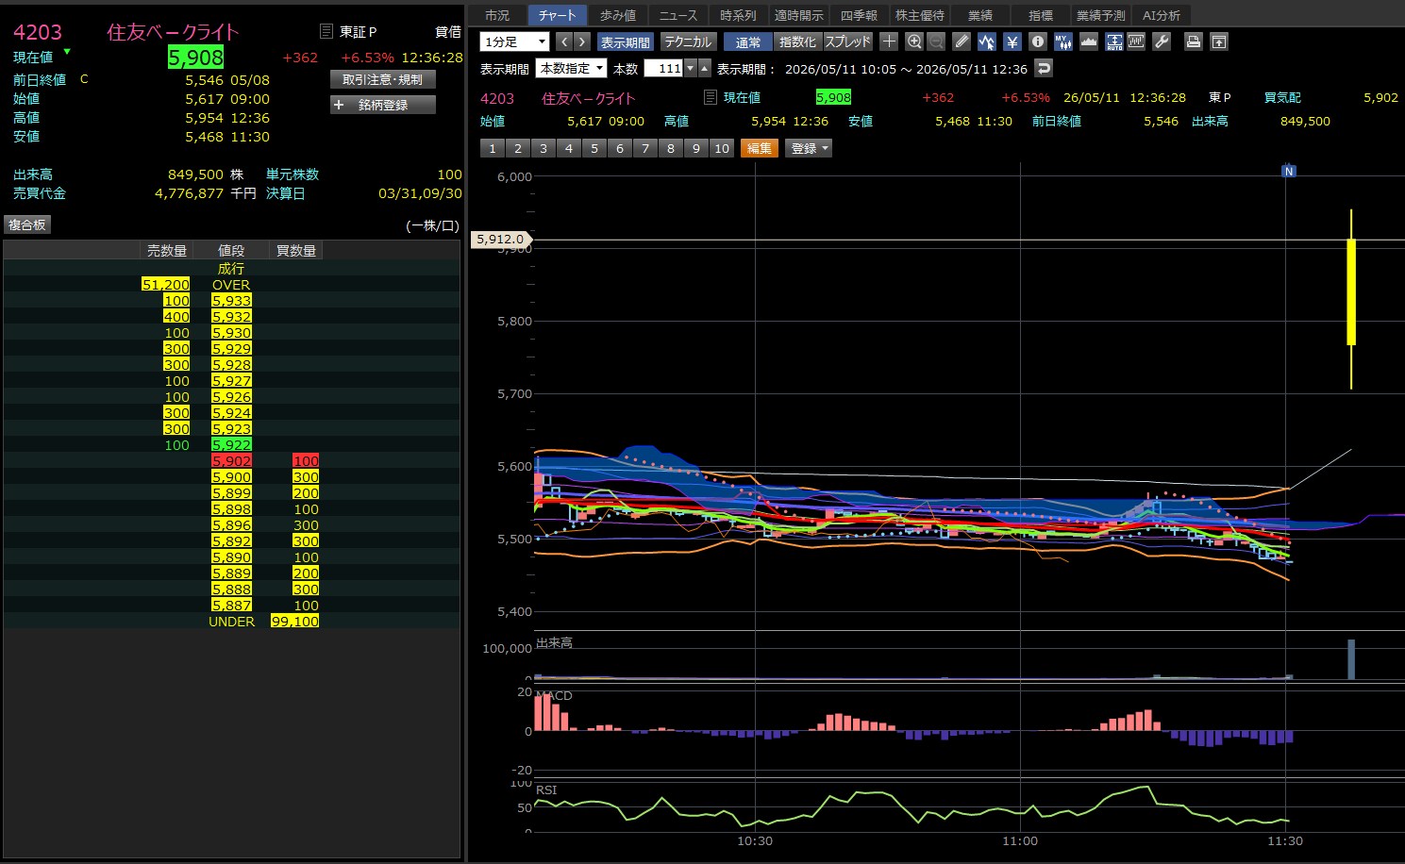Toggle the yen price display icon
This screenshot has height=864, width=1405.
1012,42
